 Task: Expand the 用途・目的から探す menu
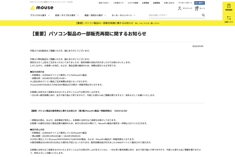click(95, 15)
